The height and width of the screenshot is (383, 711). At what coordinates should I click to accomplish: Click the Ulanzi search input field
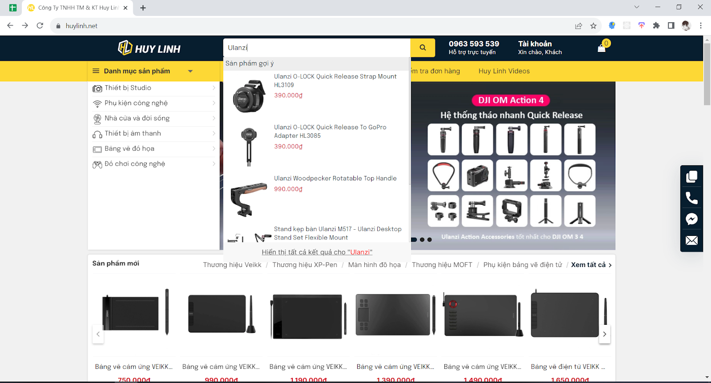click(316, 48)
